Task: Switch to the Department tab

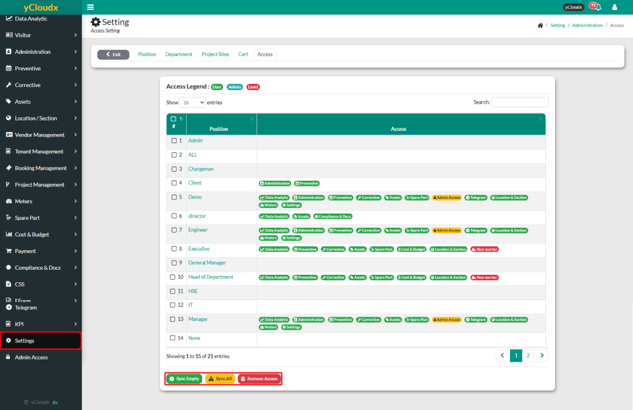Action: 179,54
